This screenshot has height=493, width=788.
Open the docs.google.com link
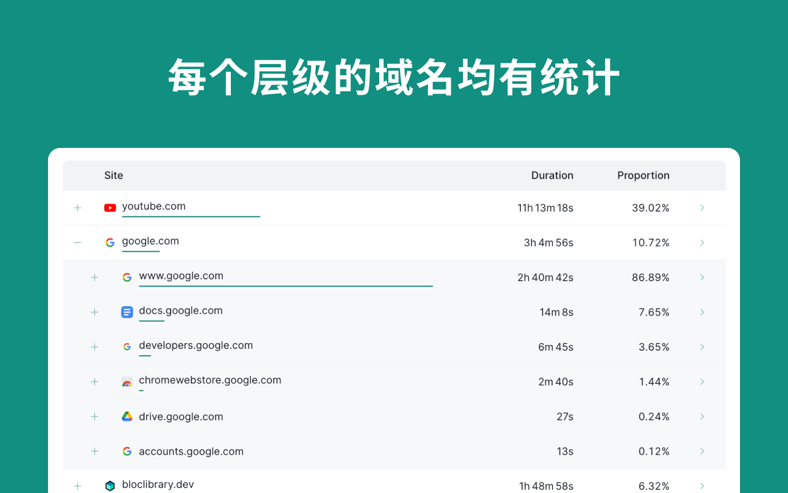180,310
